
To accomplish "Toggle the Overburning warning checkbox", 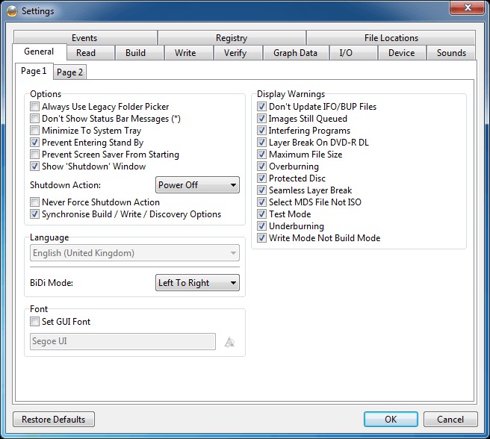I will 262,166.
